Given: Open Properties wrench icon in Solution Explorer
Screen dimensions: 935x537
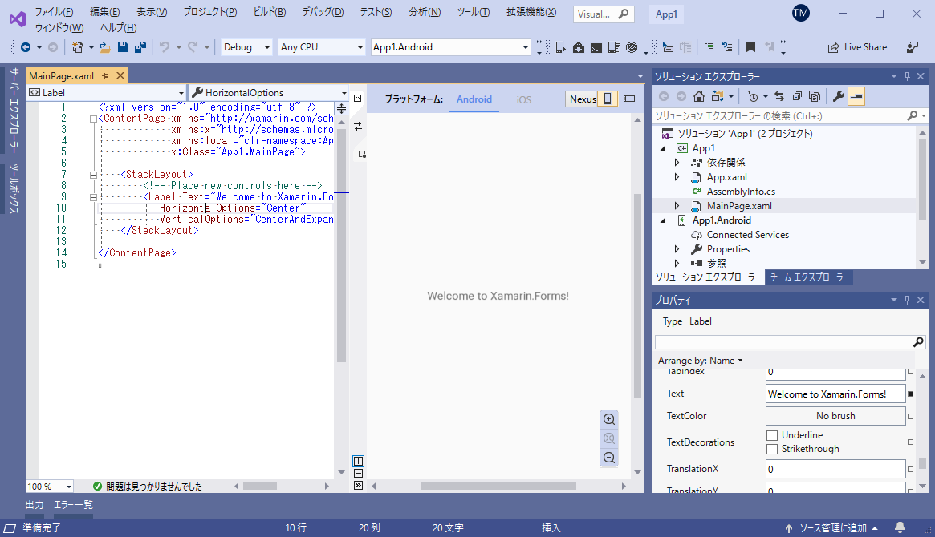Looking at the screenshot, I should pos(839,96).
